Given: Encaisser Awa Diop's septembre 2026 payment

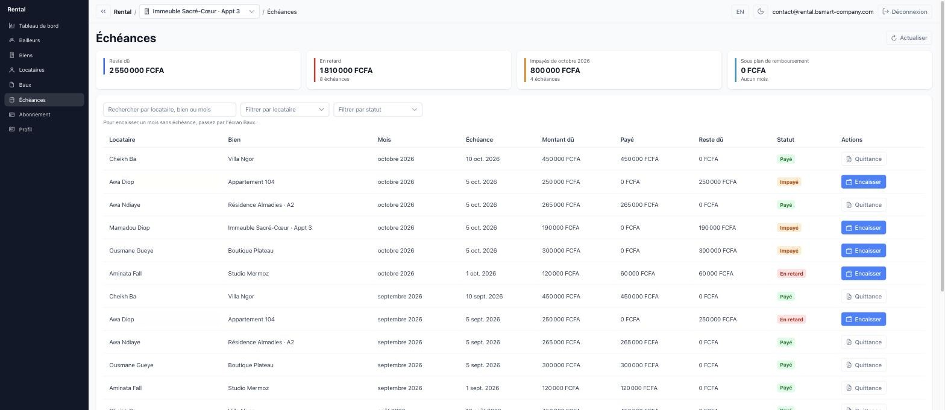Looking at the screenshot, I should 863,320.
